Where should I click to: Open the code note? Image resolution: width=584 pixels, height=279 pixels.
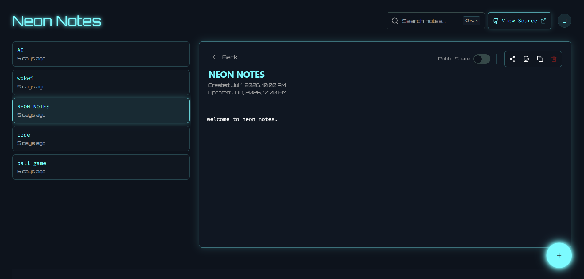tap(101, 139)
